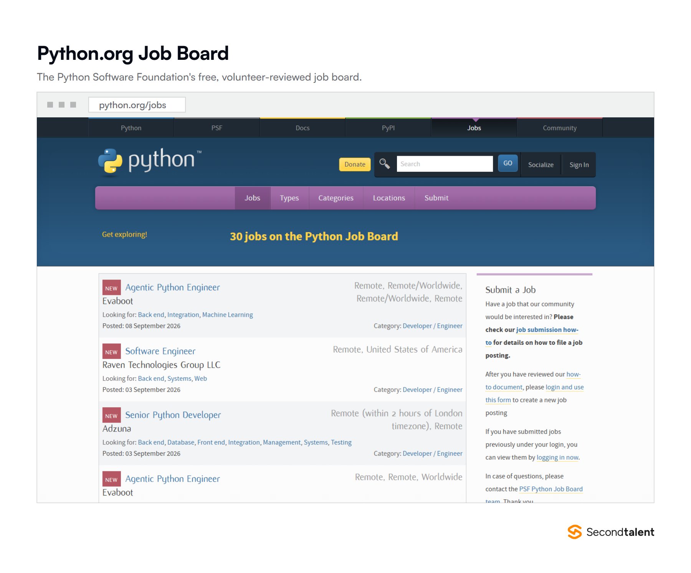Click Developer / Engineer category for Senior Python Developer
This screenshot has height=573, width=691.
(x=432, y=453)
